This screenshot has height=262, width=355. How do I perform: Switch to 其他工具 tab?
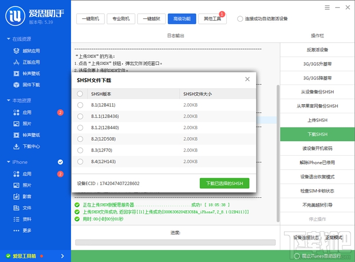click(212, 19)
